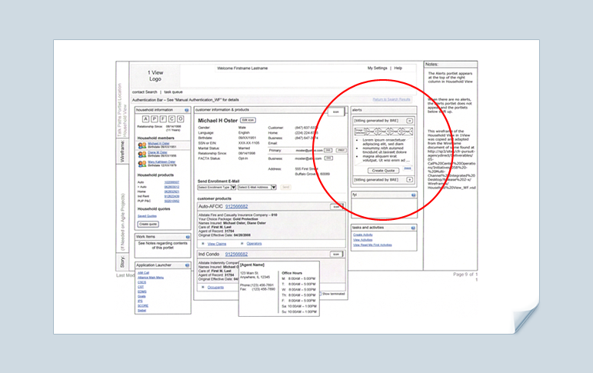Collapse the first alert with minus button

click(x=409, y=121)
